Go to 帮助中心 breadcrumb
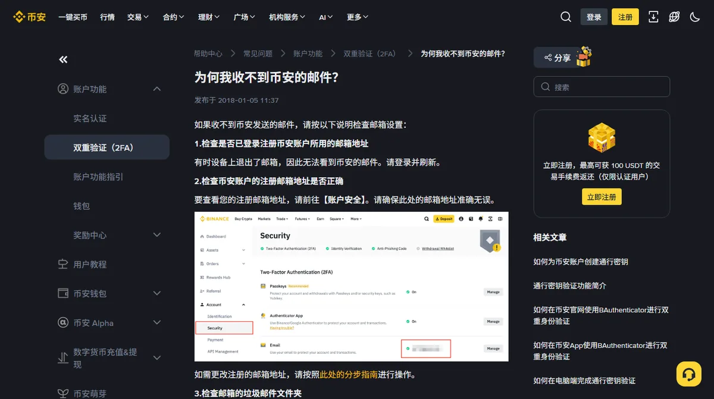Screen dimensions: 714x399 208,54
